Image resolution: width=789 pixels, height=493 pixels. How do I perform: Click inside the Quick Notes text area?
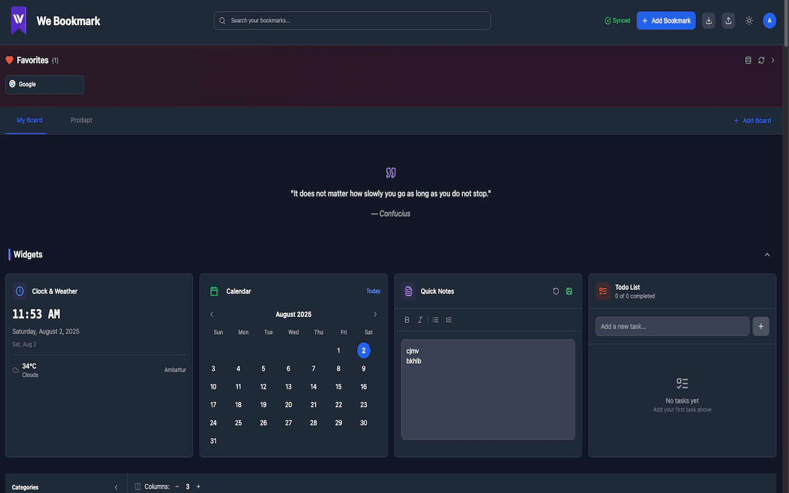point(488,389)
